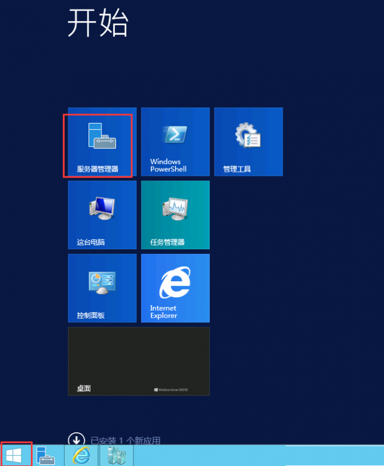
Task: Switch to the 桌面 tile
Action: point(139,361)
